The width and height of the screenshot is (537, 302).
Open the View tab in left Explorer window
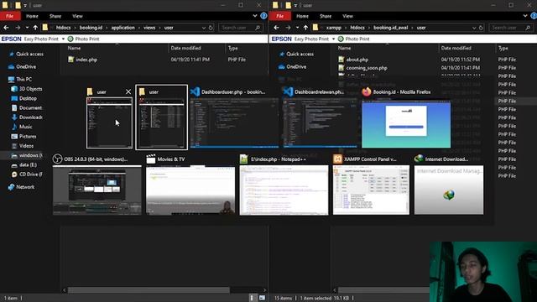[x=77, y=16]
